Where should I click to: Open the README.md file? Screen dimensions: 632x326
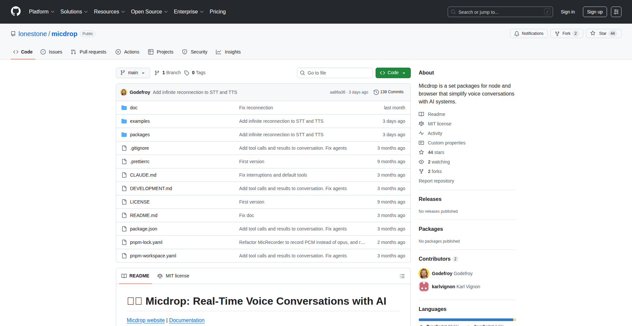[144, 215]
